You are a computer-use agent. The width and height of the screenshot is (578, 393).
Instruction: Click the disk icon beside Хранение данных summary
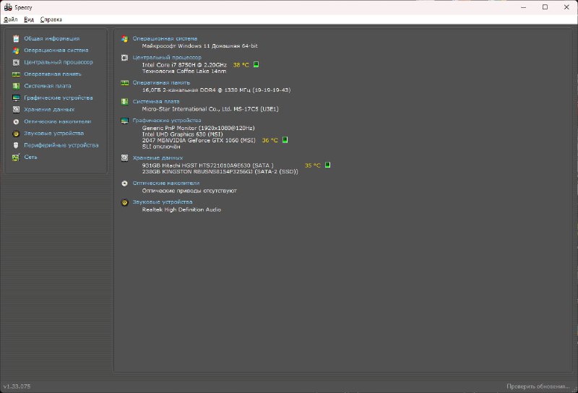[x=124, y=157]
